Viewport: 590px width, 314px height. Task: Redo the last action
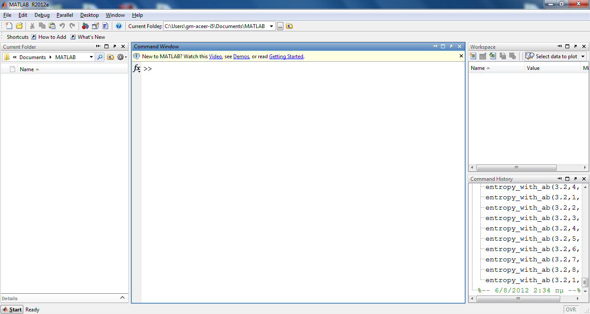point(72,26)
